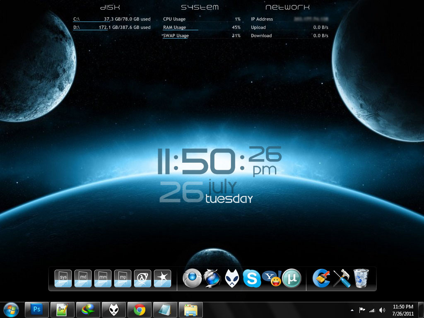Open the 'mp' dock shortcut
The height and width of the screenshot is (318, 424).
pos(123,278)
